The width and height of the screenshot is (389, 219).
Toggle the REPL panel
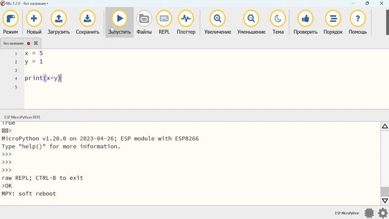[x=164, y=23]
